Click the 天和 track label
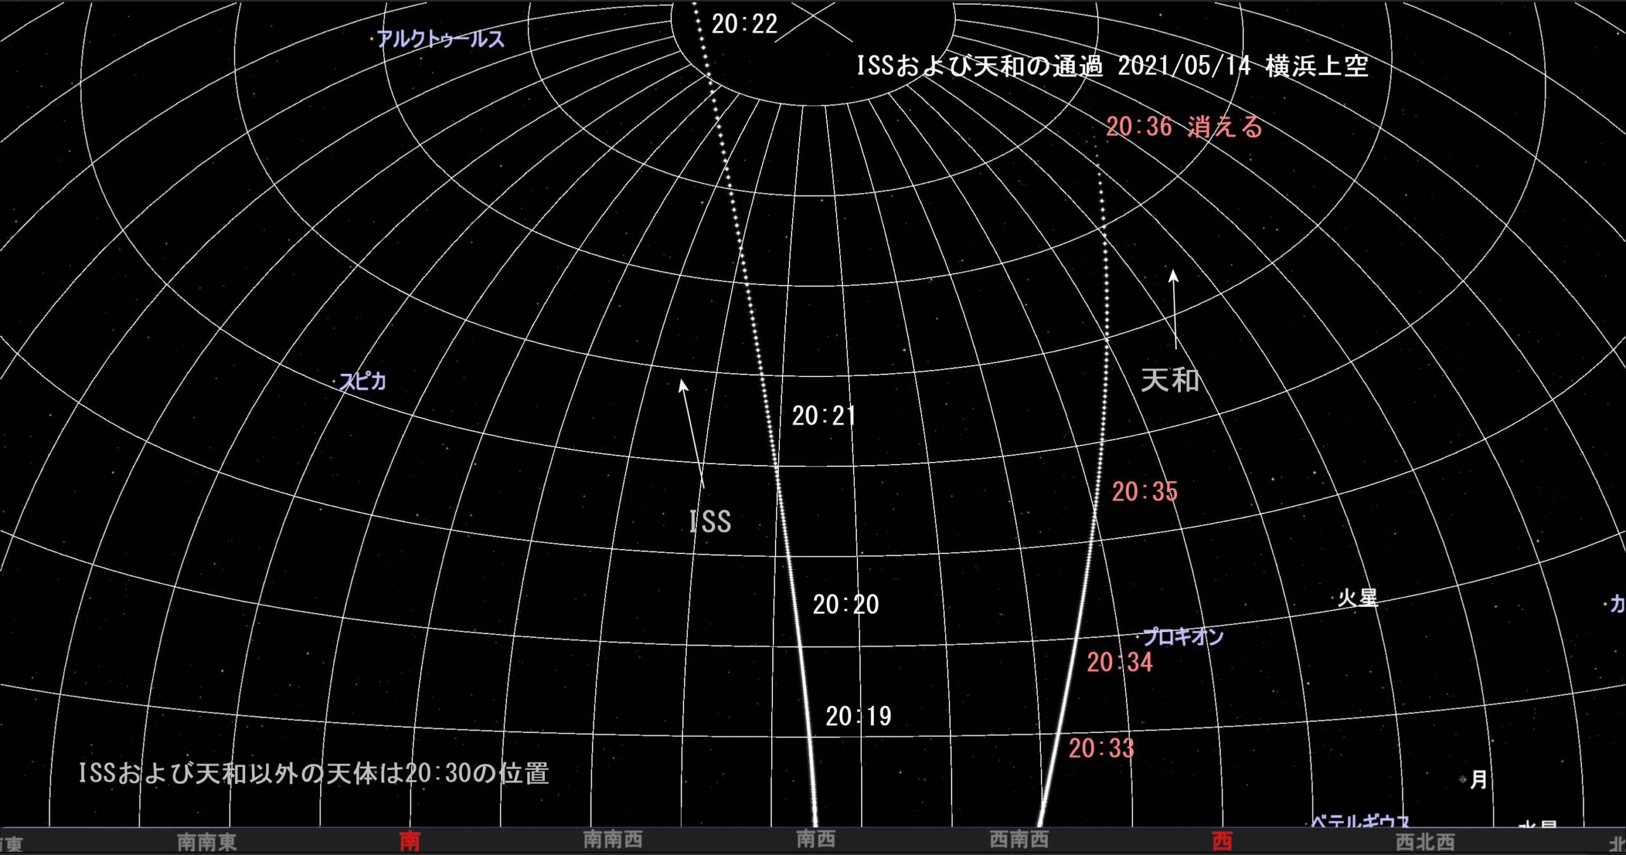This screenshot has width=1626, height=855. click(1169, 381)
